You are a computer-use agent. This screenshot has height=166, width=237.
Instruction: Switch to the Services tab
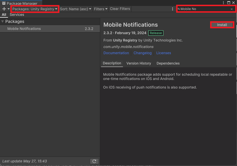(x=17, y=15)
